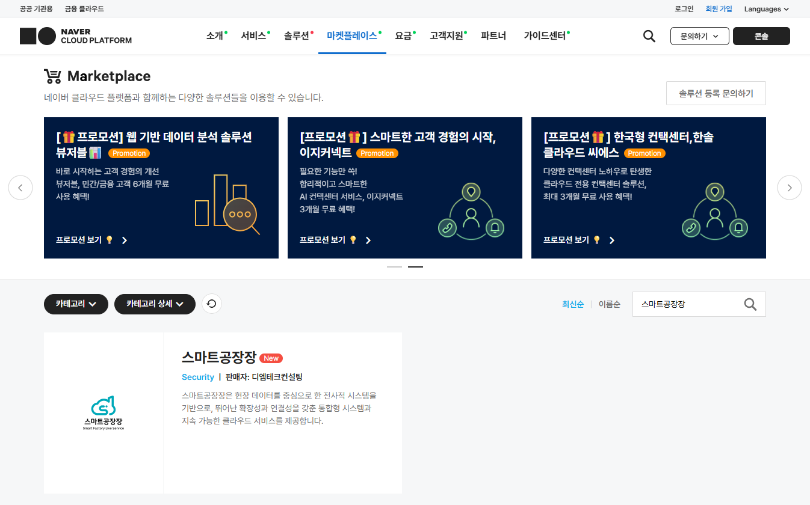Click 솔루션 등록 문의하기 button
Screen dimensions: 810x505
click(x=716, y=93)
